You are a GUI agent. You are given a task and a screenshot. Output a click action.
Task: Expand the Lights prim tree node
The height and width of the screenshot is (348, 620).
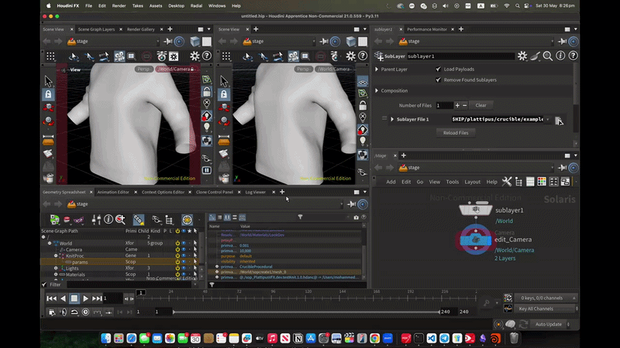pos(56,268)
